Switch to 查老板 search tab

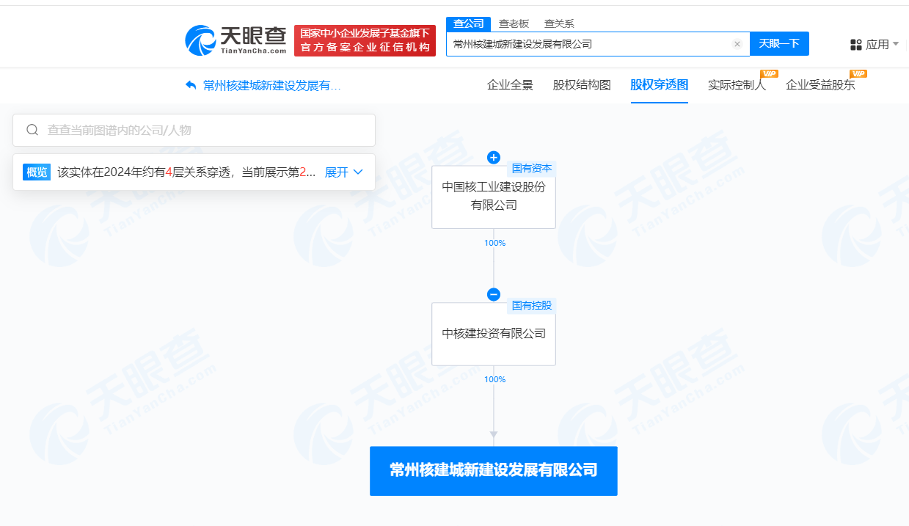pyautogui.click(x=514, y=23)
